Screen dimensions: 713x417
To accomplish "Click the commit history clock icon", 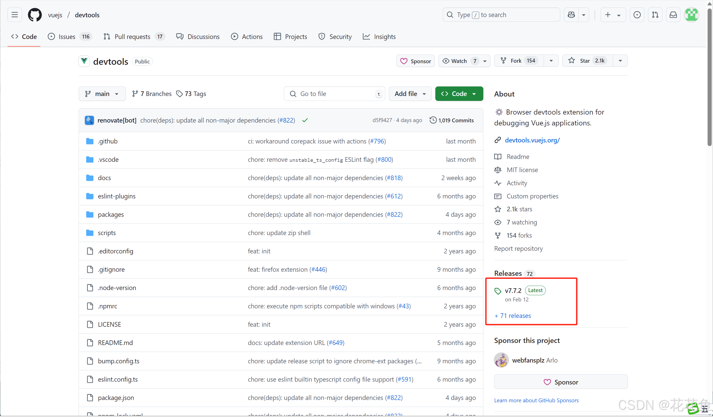I will (433, 120).
